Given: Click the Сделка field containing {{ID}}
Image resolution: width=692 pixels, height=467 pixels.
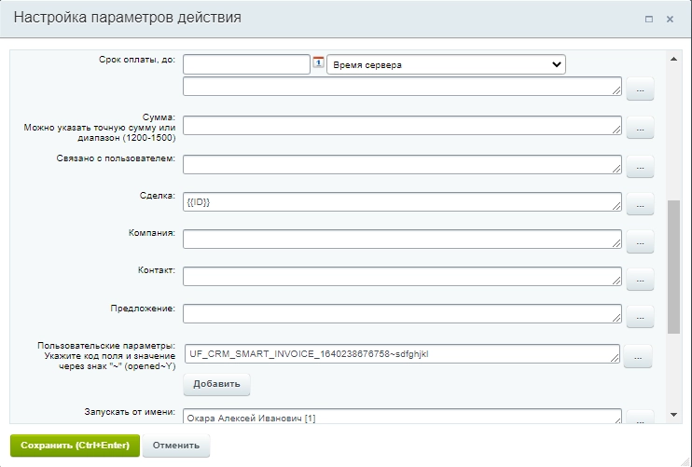Looking at the screenshot, I should pyautogui.click(x=402, y=201).
